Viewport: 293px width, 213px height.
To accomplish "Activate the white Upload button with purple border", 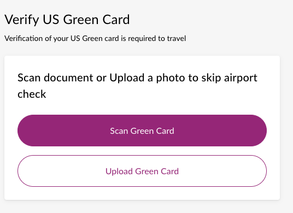I will point(142,171).
